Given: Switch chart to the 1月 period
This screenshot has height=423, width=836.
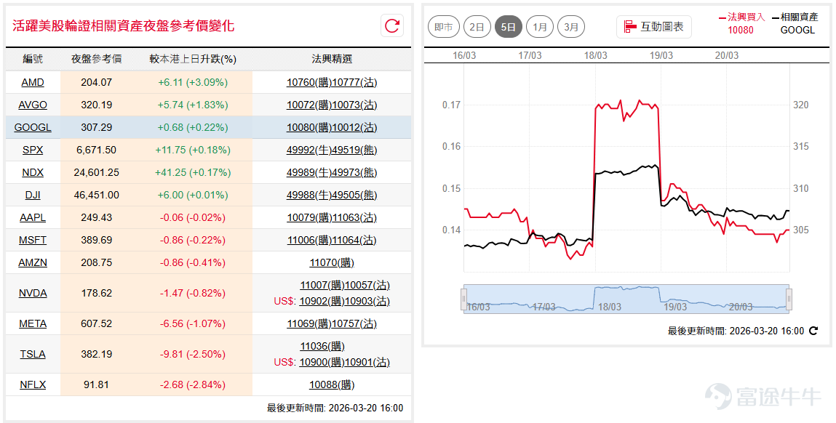Looking at the screenshot, I should (x=540, y=27).
